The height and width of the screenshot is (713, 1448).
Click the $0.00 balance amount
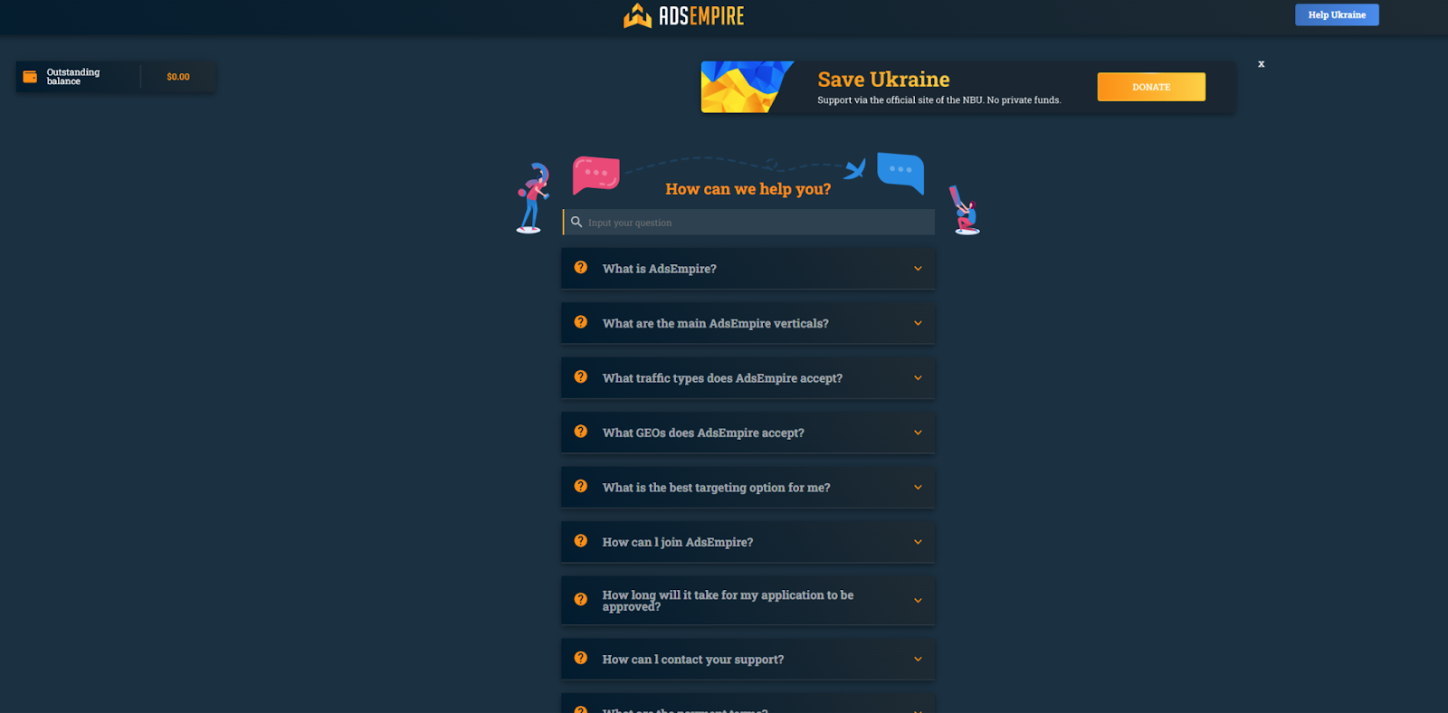click(x=178, y=77)
